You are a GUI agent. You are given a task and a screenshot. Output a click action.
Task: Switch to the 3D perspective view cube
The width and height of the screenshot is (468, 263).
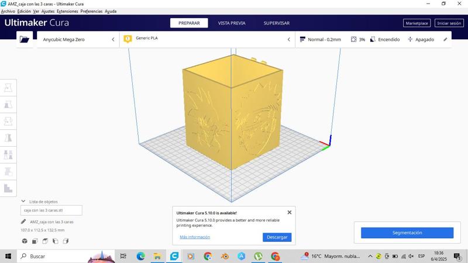tap(25, 241)
